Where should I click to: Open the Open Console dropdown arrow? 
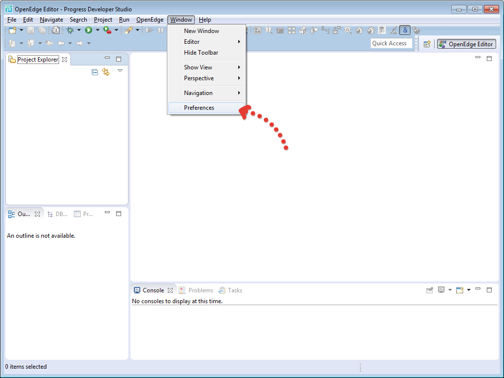pyautogui.click(x=469, y=290)
